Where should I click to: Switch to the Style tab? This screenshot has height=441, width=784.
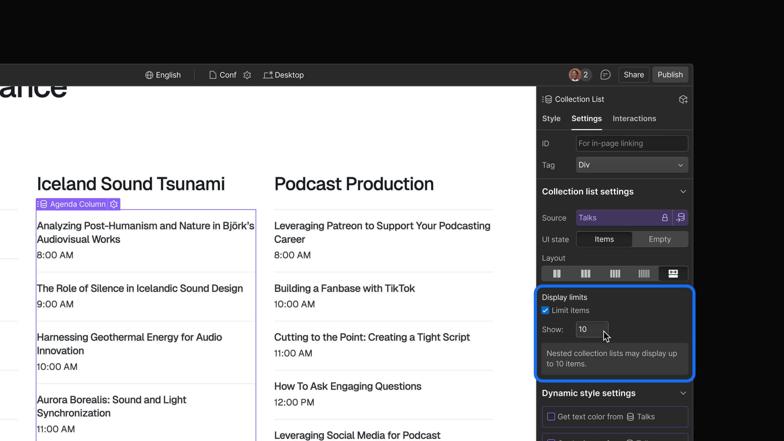551,119
